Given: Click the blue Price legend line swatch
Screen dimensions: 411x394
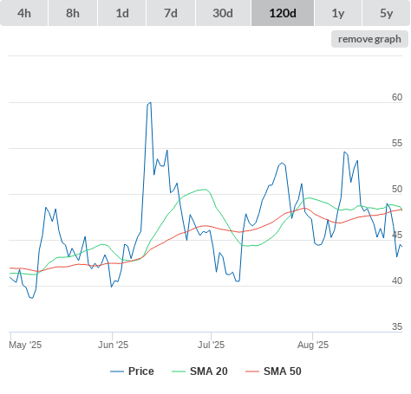Looking at the screenshot, I should (x=117, y=371).
